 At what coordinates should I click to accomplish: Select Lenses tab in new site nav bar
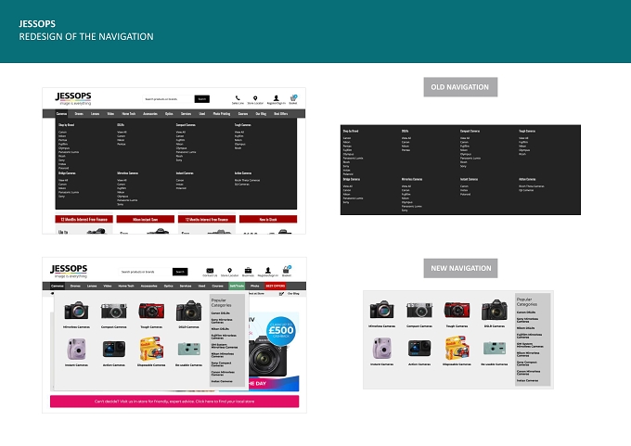point(92,286)
